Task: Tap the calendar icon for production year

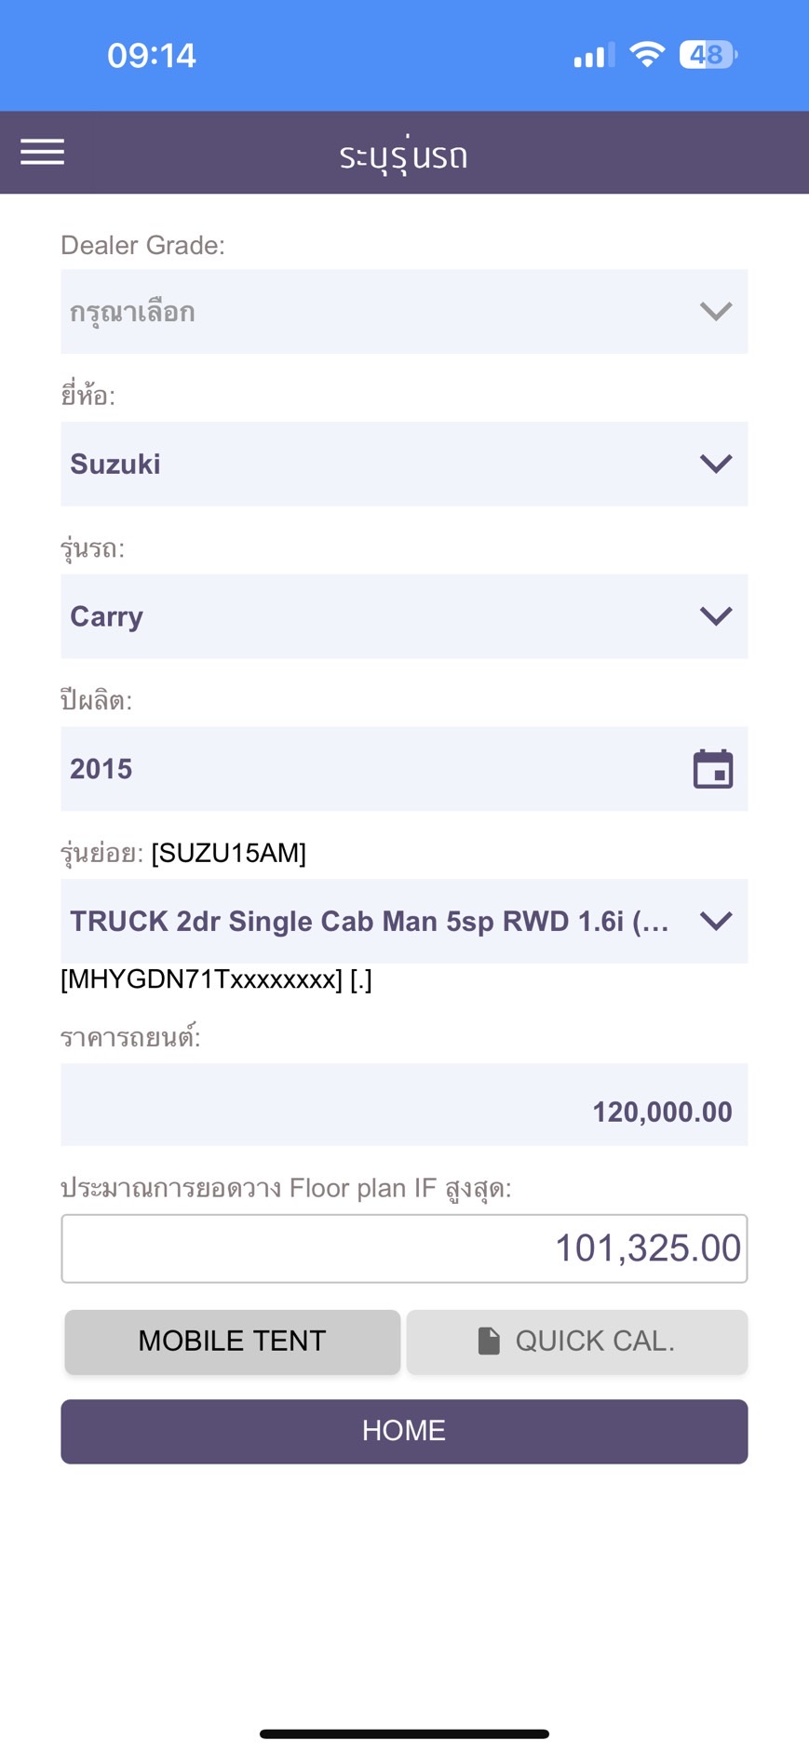Action: tap(713, 769)
